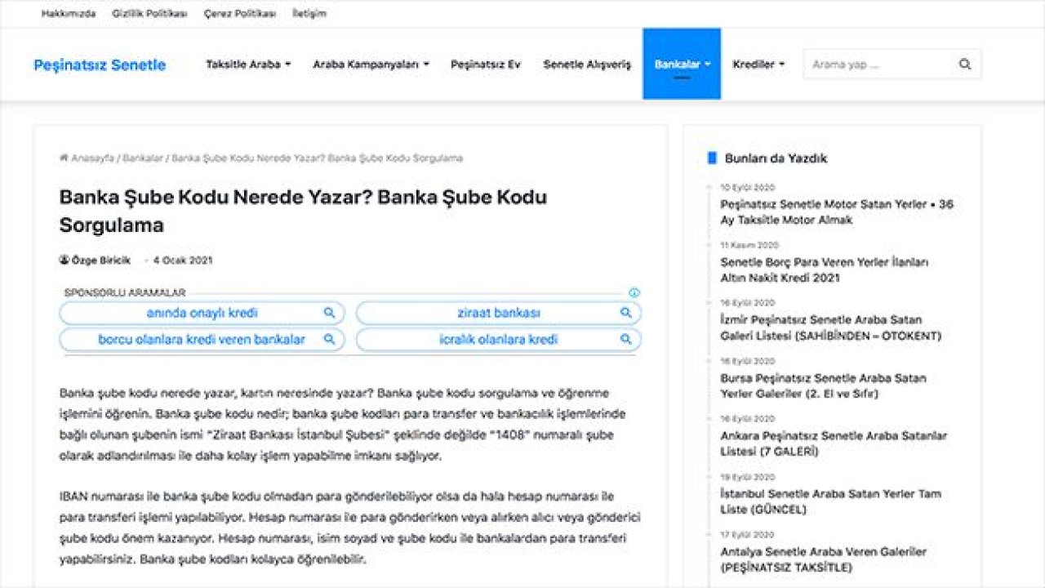This screenshot has height=588, width=1045.
Task: Click the info icon above the sponsored searches
Action: coord(636,292)
